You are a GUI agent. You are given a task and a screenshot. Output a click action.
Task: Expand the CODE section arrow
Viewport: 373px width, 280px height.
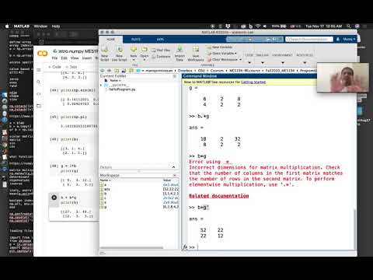tap(249, 63)
